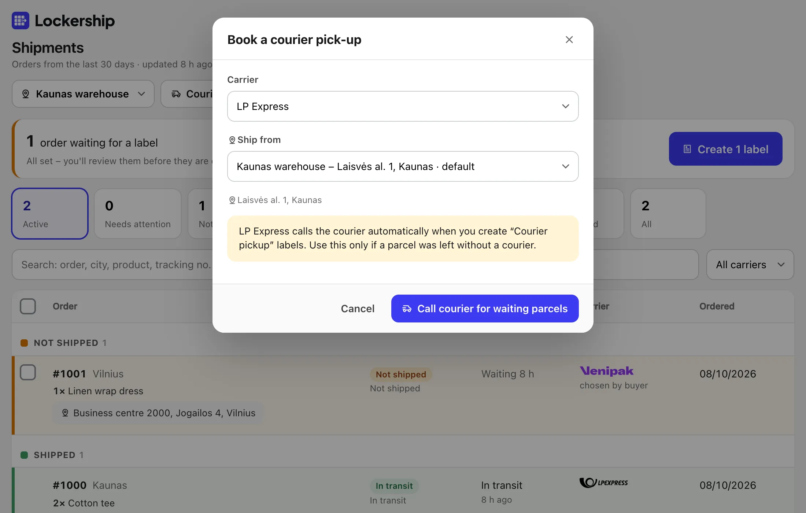
Task: Click the Lockership logo icon
Action: [x=21, y=21]
